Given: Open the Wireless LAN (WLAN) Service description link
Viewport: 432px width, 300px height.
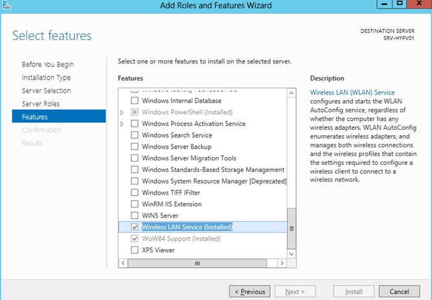Looking at the screenshot, I should point(352,92).
